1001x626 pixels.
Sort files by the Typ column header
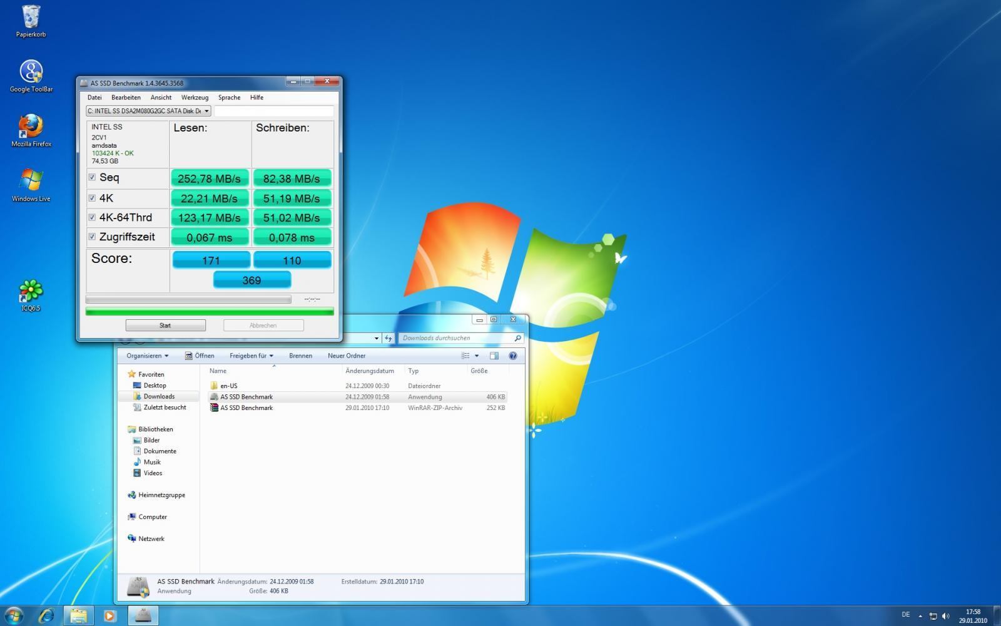pyautogui.click(x=436, y=371)
